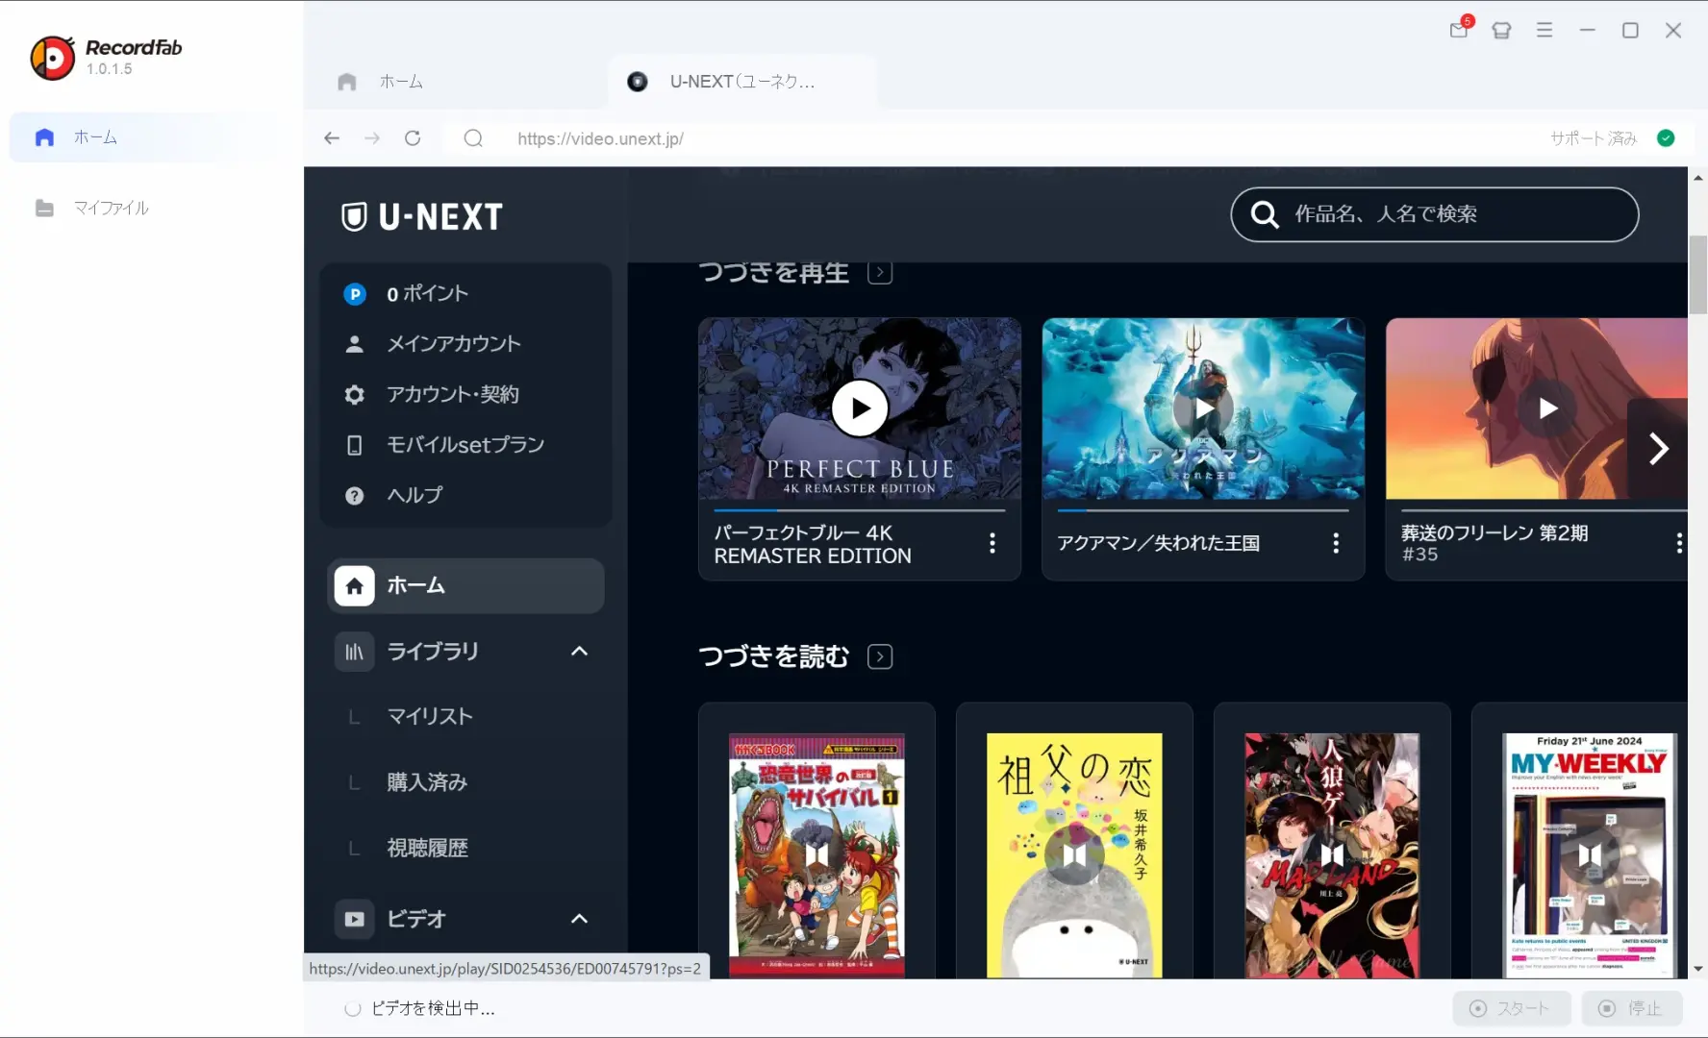
Task: Open more options for アクアマン card
Action: [x=1336, y=544]
